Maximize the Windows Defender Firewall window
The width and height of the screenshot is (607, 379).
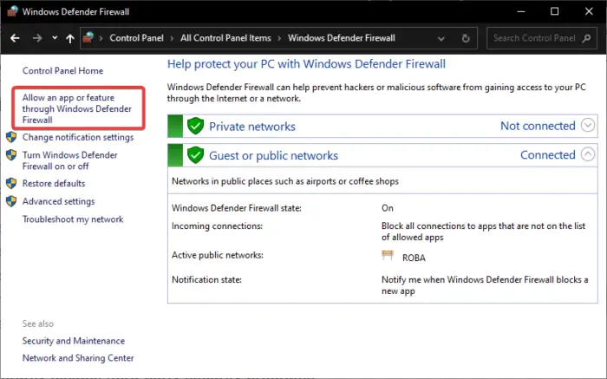click(554, 11)
